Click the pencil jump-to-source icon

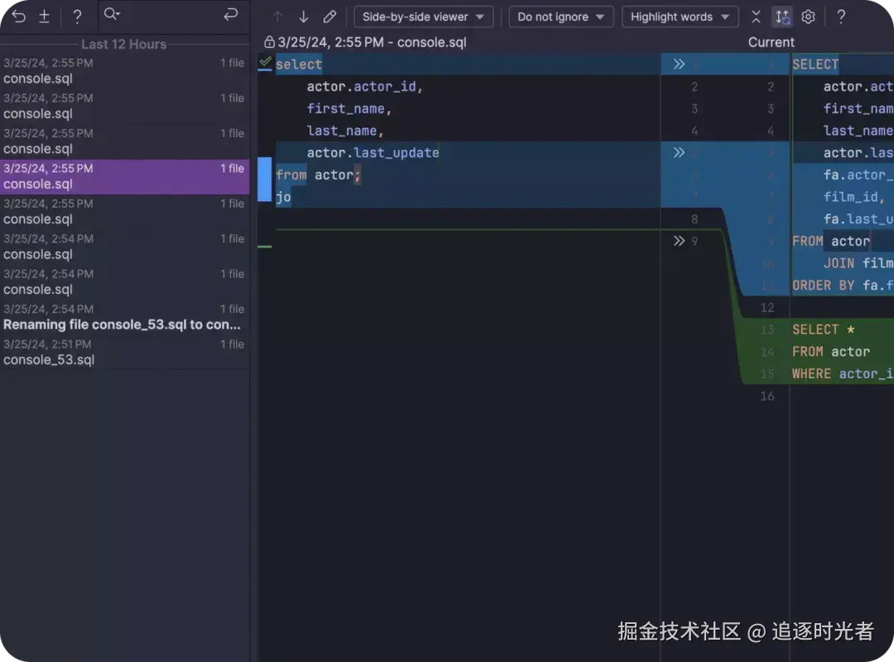point(329,17)
